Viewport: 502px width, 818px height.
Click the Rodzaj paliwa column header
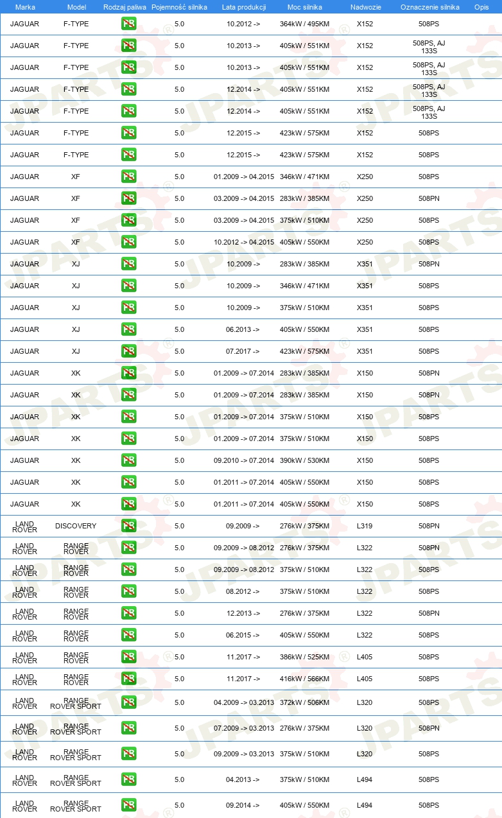click(x=125, y=6)
